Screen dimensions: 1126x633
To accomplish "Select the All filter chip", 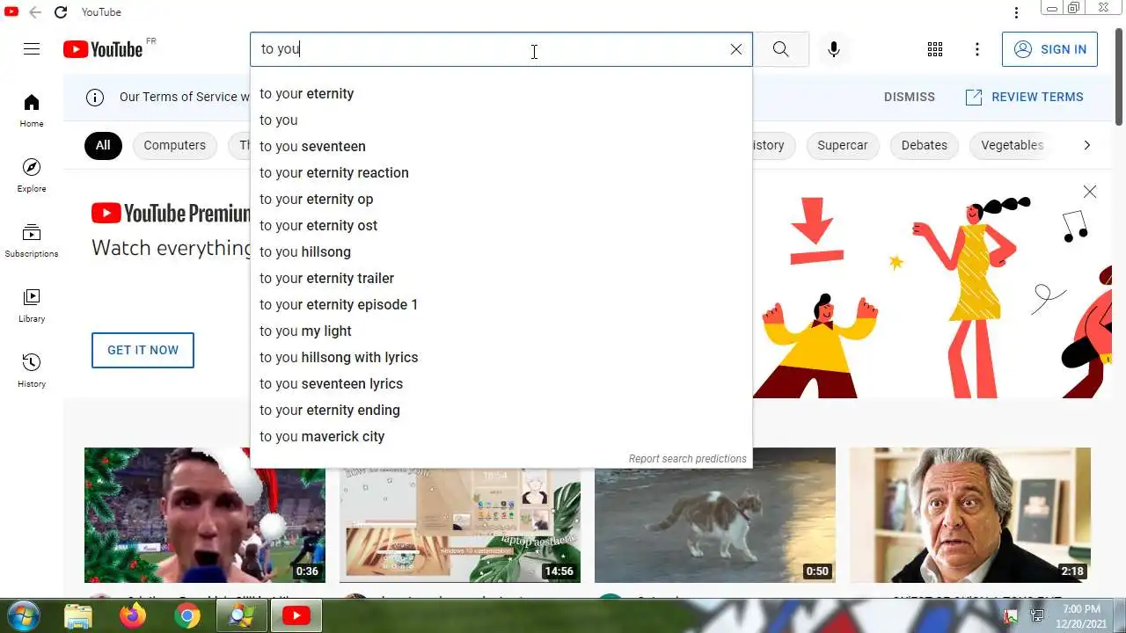I will 103,146.
